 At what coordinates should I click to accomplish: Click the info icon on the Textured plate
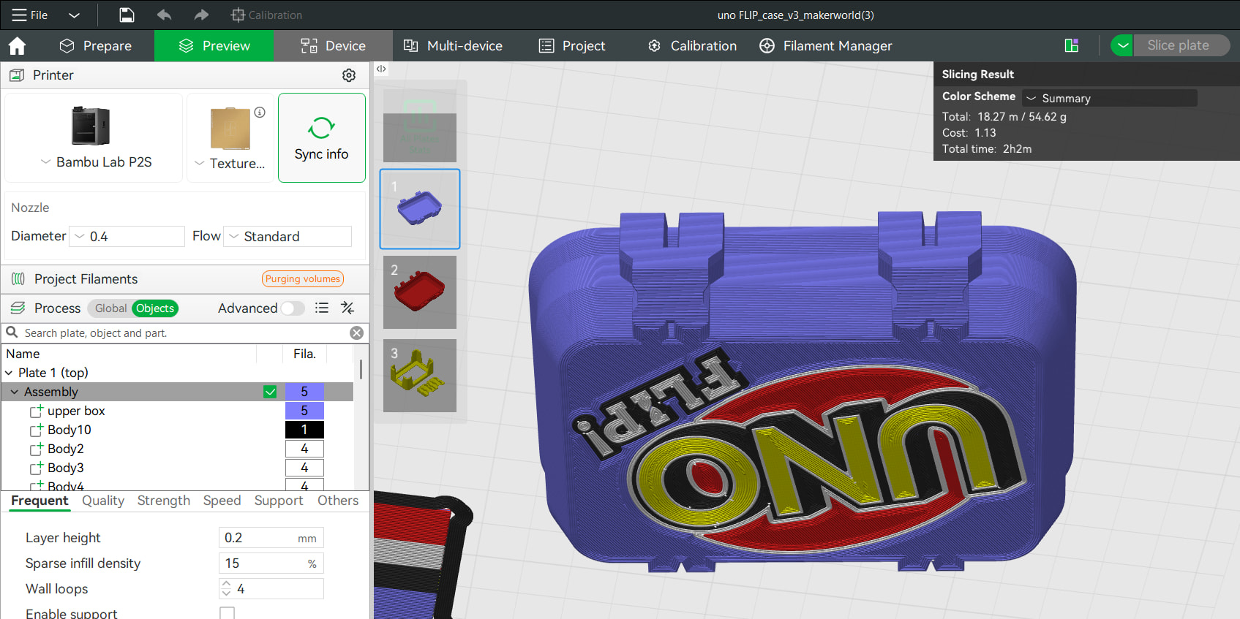point(260,113)
